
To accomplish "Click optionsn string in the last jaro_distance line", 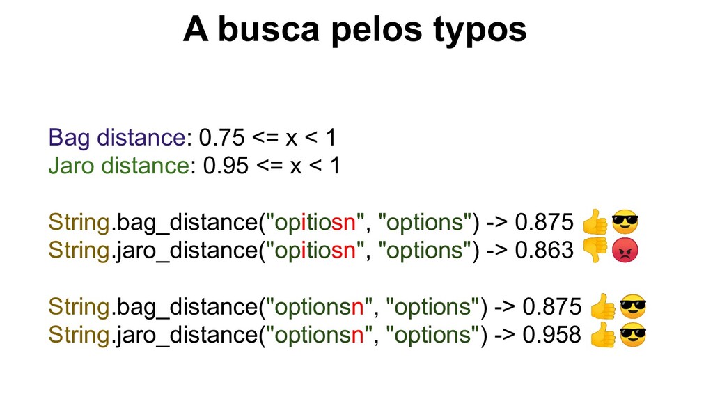I will 319,335.
